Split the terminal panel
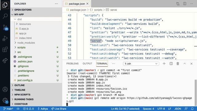 [x=171, y=64]
